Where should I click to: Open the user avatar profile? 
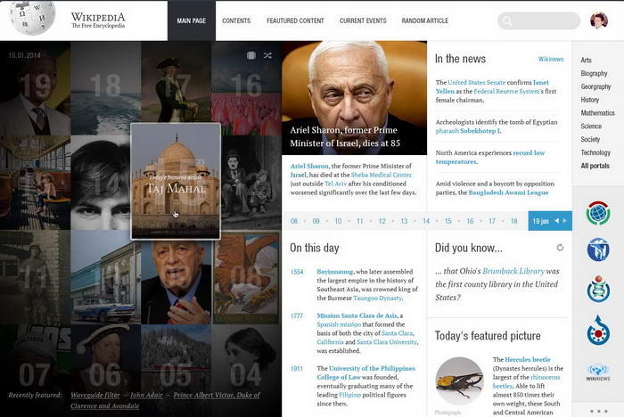click(x=599, y=20)
